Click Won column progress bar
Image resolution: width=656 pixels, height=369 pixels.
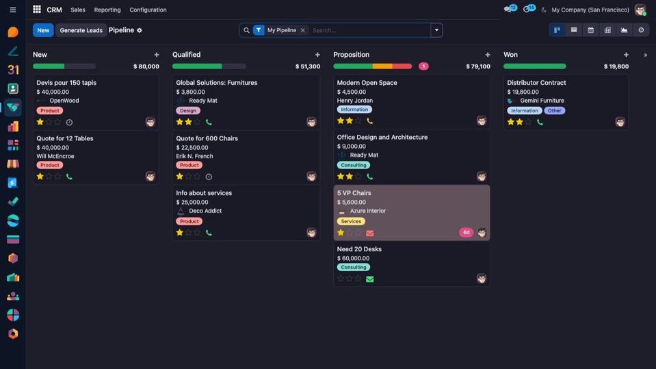coord(535,66)
